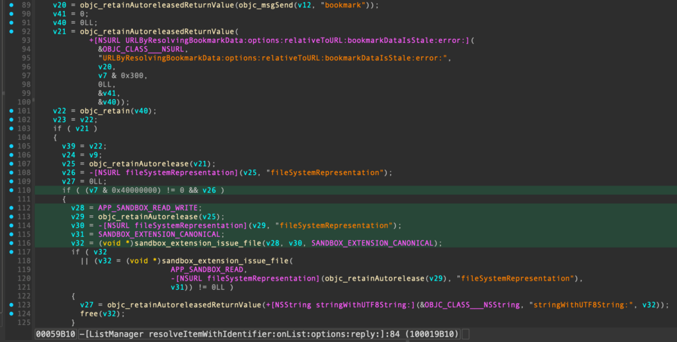Click &OBJC_CLASS___NSURL on line 94
Screen dimensions: 677x342
[x=143, y=49]
